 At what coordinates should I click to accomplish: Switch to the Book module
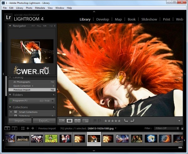(132, 19)
